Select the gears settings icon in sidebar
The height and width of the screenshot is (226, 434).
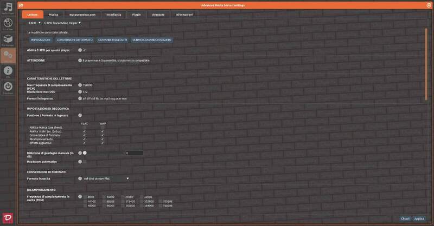[8, 55]
